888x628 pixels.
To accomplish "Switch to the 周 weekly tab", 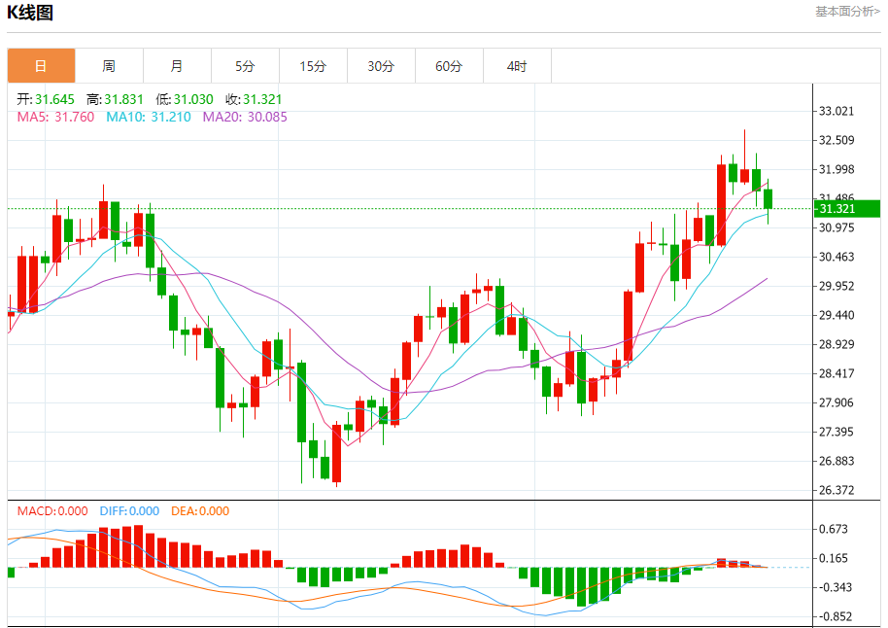I will (110, 66).
